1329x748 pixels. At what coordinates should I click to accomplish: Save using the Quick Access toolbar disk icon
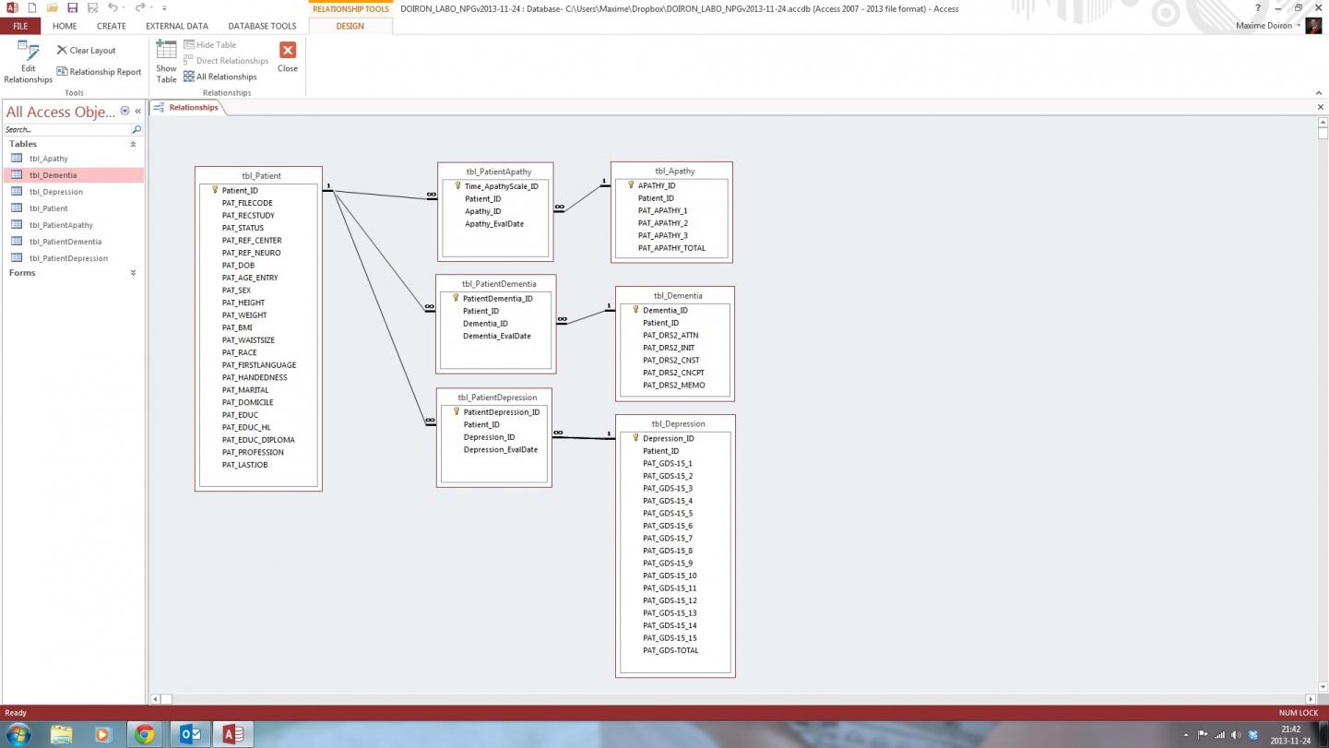coord(72,8)
